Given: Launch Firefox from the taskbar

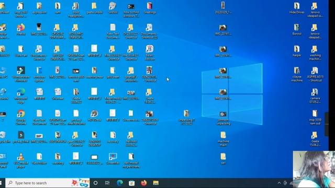Looking at the screenshot, I should click(144, 183).
